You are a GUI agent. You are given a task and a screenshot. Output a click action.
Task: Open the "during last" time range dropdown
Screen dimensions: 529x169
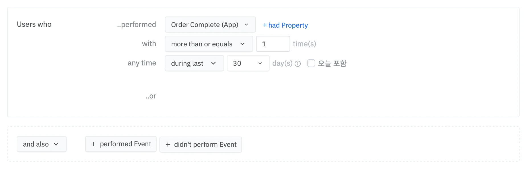(x=194, y=63)
